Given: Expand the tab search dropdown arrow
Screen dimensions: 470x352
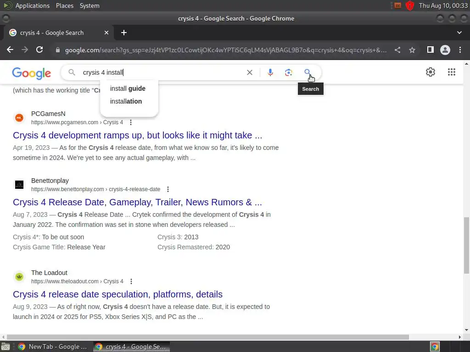Looking at the screenshot, I should (459, 33).
